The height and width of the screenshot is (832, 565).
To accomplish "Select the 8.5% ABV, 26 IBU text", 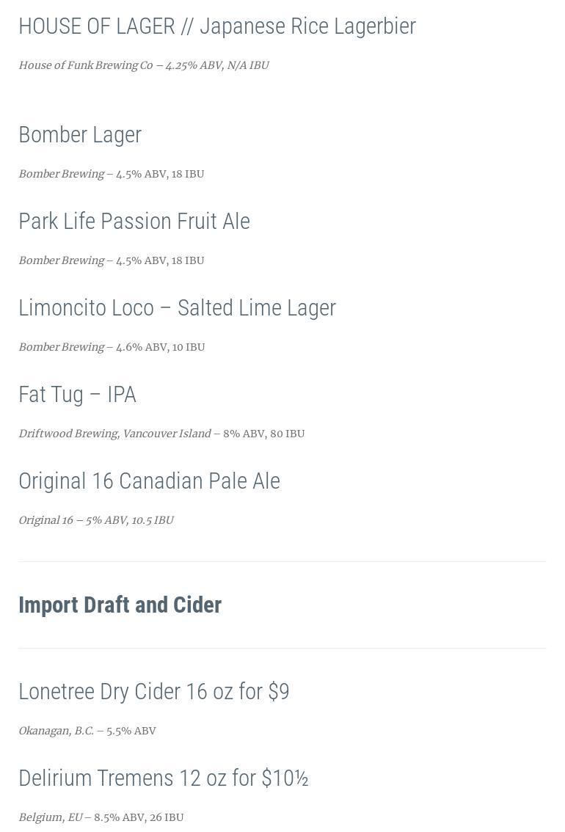I will [139, 817].
